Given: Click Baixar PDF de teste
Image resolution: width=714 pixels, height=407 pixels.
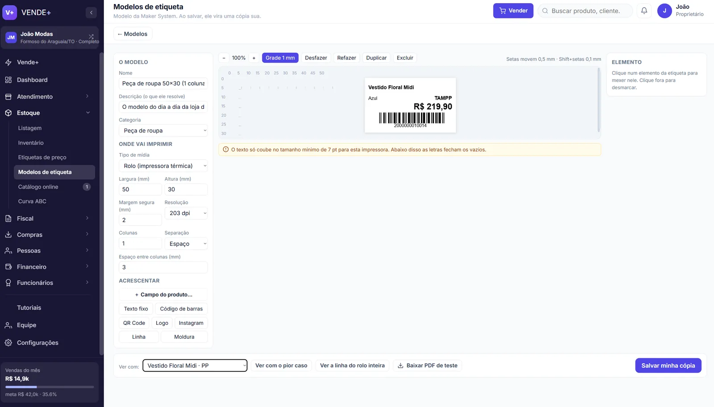Looking at the screenshot, I should pos(428,365).
